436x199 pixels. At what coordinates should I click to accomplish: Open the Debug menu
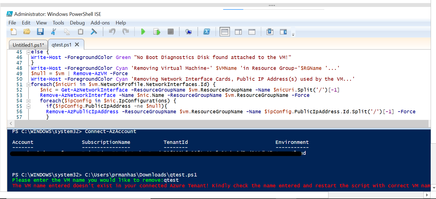(77, 23)
